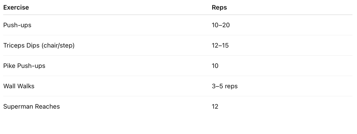This screenshot has width=357, height=134.
Task: Select the Reps column header
Action: [219, 7]
